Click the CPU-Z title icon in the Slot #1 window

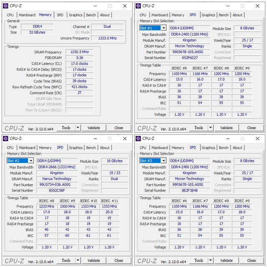click(x=138, y=6)
